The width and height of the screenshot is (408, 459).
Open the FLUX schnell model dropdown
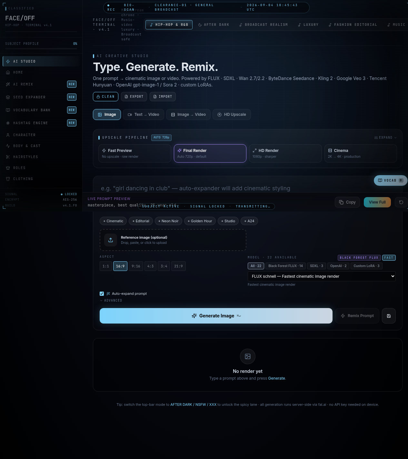point(322,276)
